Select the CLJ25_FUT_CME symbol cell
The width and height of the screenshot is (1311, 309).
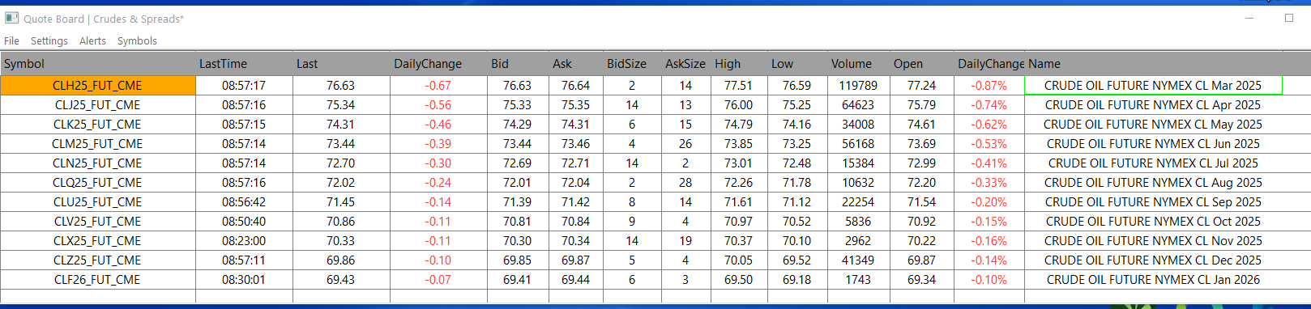[x=98, y=105]
